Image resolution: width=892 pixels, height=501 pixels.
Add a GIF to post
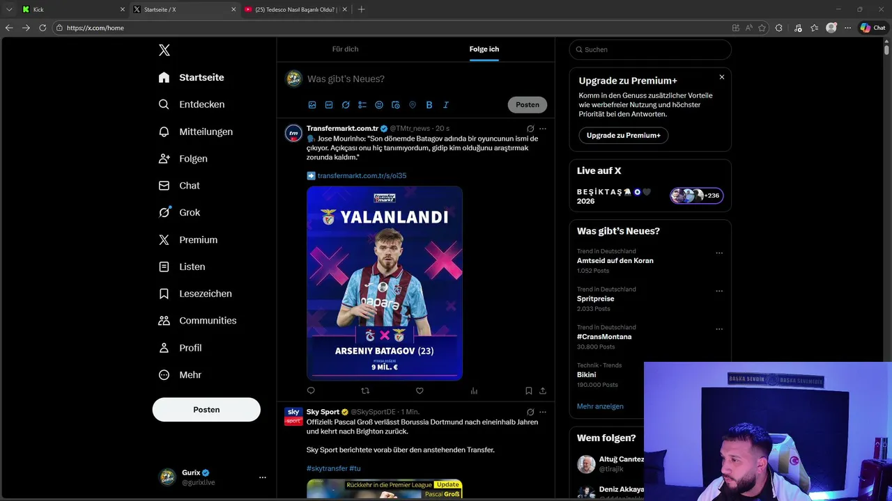pos(329,105)
